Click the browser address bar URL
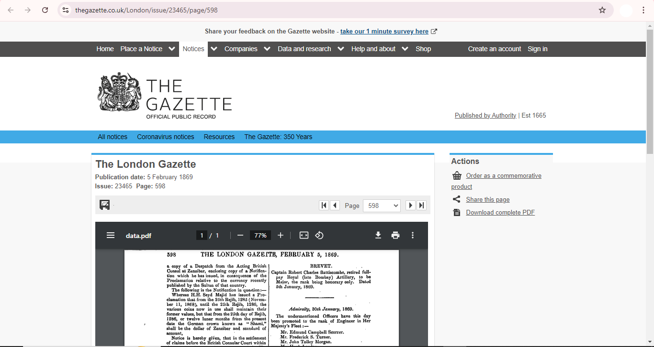Viewport: 654px width, 347px height. tap(146, 10)
